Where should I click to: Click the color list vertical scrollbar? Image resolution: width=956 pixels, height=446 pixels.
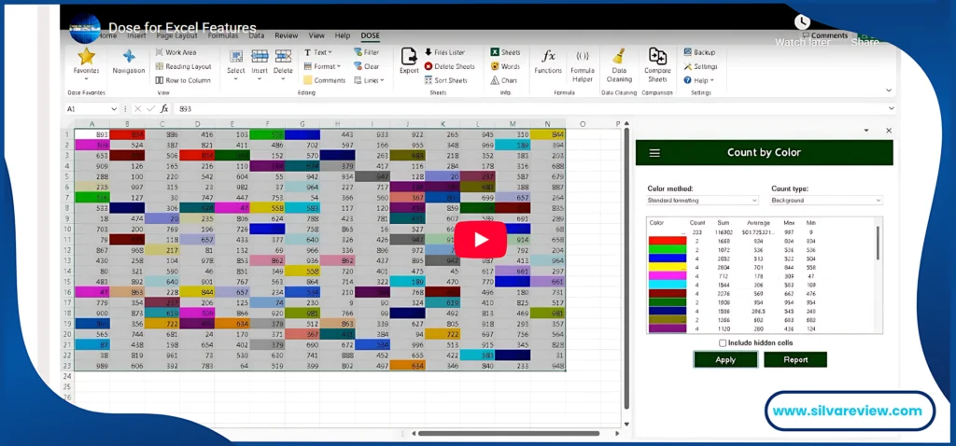click(x=878, y=243)
